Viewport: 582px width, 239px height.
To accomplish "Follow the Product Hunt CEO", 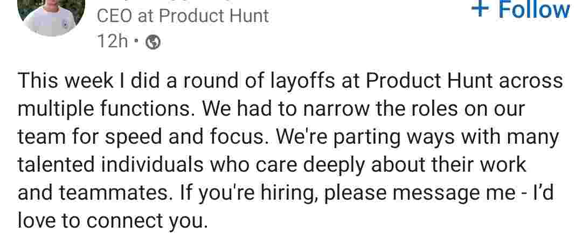I will click(x=533, y=9).
